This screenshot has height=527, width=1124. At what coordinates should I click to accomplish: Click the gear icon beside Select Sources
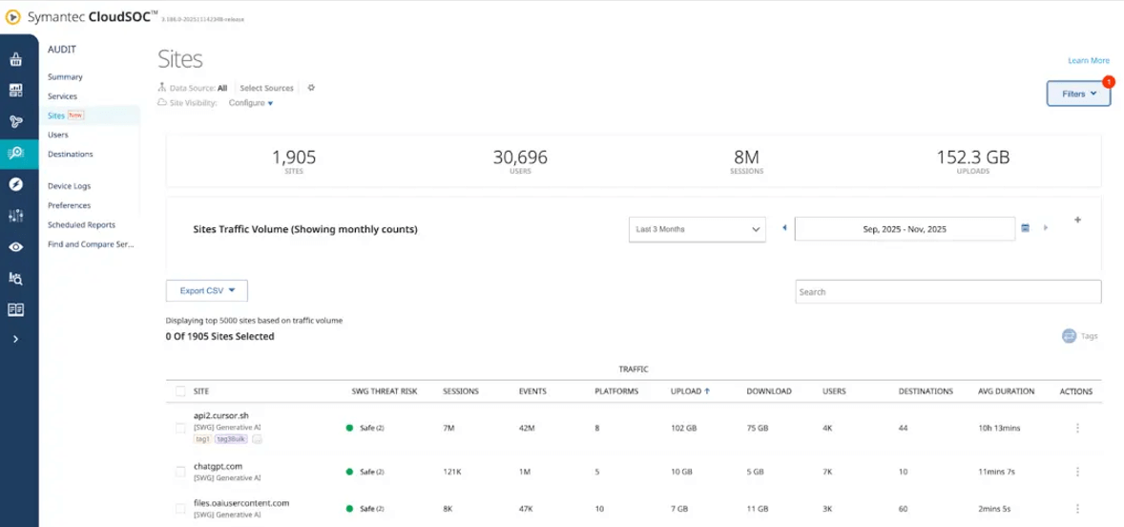point(311,88)
